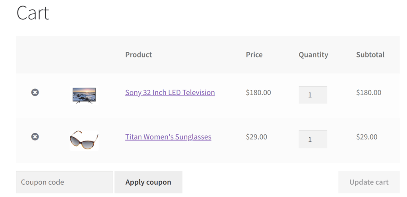
Task: Click the Titan sunglasses product thumbnail
Action: tap(84, 140)
